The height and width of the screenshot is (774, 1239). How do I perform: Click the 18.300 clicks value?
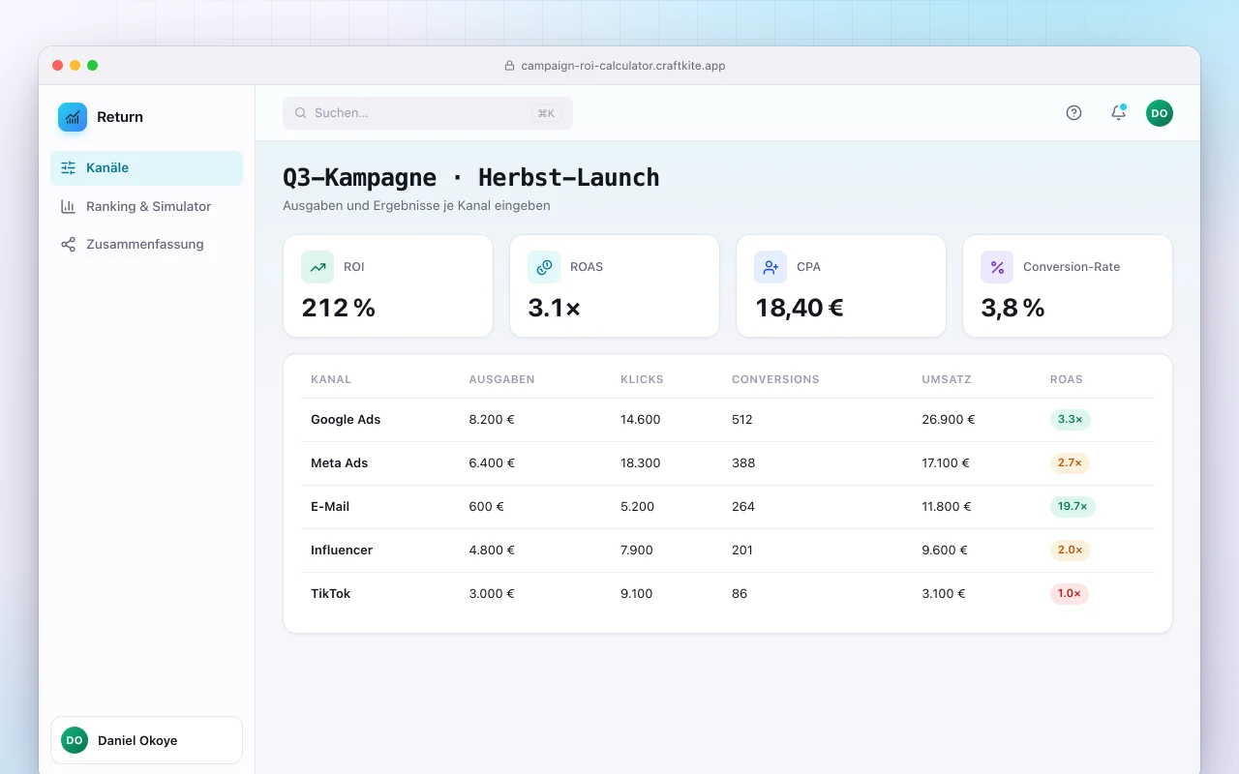(641, 463)
